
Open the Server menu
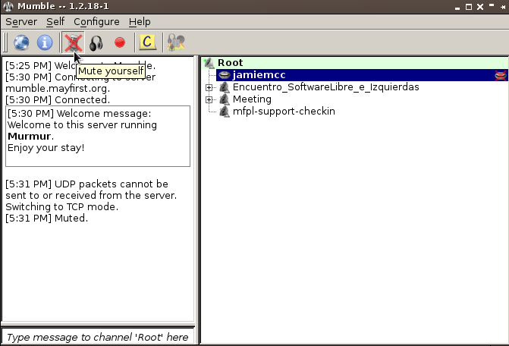click(21, 22)
